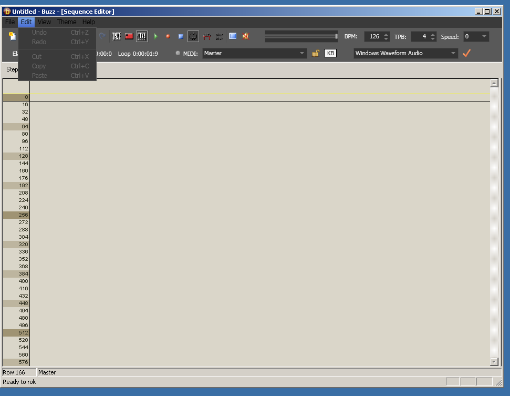Screen dimensions: 510x396
Task: Select Paste in Edit menu
Action: (x=57, y=75)
